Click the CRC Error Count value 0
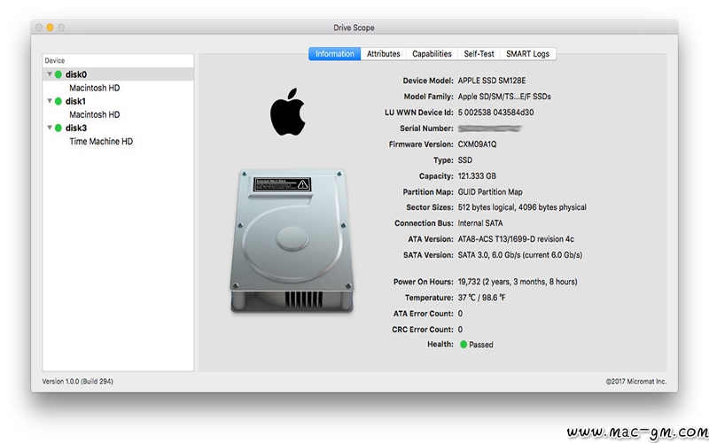 click(460, 329)
